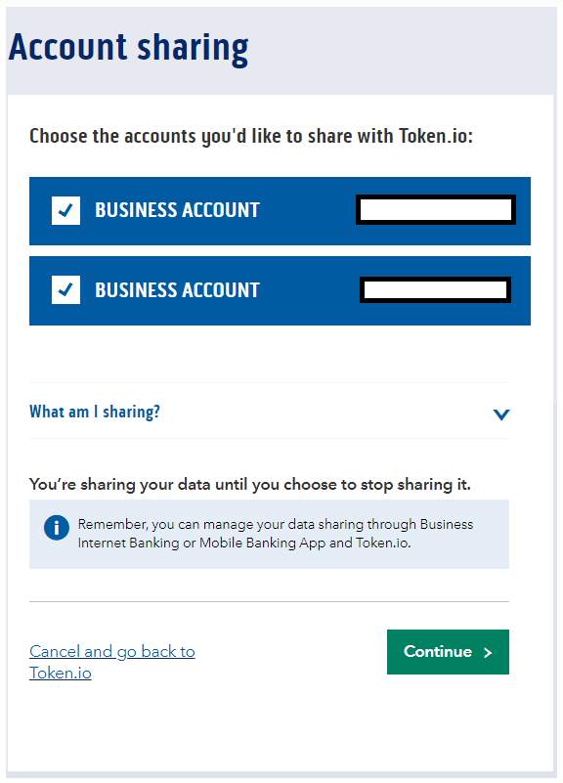The width and height of the screenshot is (563, 783).
Task: Click the Remember data sharing reminder text
Action: click(276, 534)
